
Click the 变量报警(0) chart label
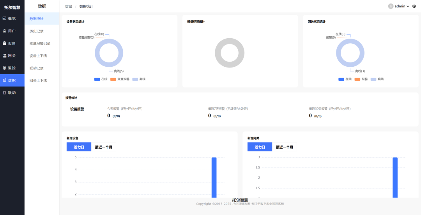[x=87, y=37]
